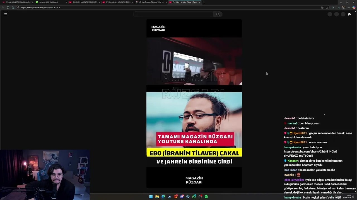Click the browser home icon
This screenshot has height=200, width=357.
pos(13,7)
